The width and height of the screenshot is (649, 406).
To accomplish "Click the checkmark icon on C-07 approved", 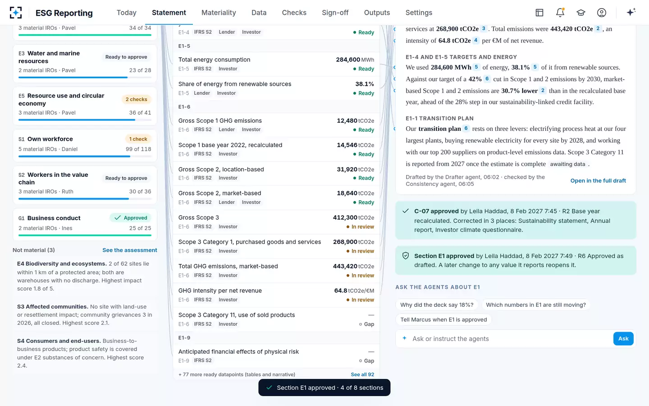I will coord(406,211).
